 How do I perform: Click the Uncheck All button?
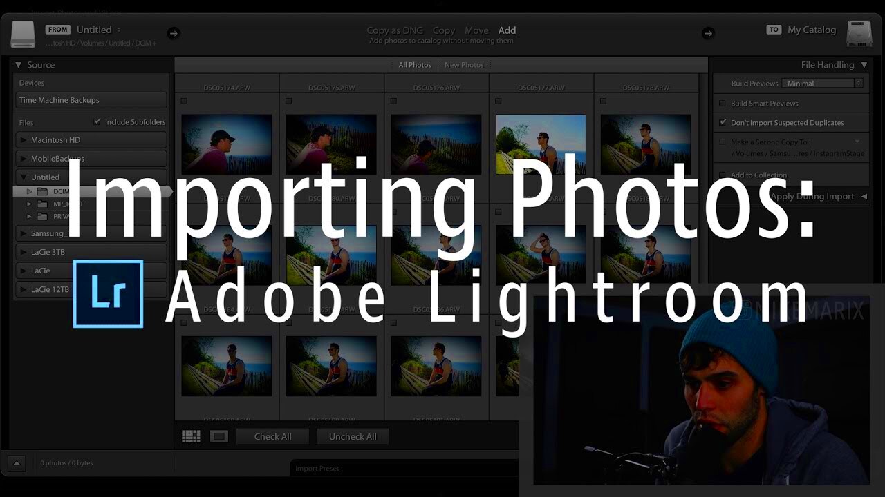click(353, 436)
